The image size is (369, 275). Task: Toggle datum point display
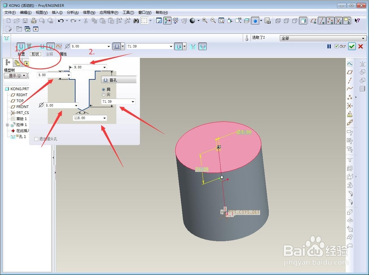click(x=330, y=21)
